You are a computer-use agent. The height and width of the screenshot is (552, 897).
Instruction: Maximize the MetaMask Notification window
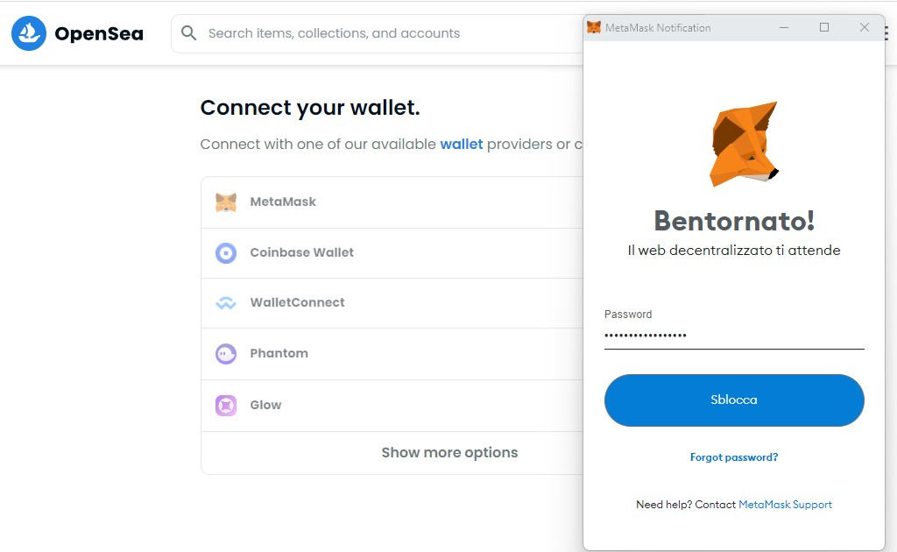pos(824,28)
